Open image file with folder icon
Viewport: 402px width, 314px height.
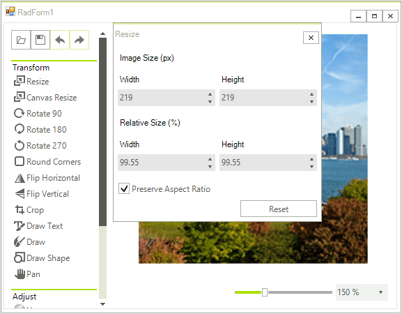(21, 40)
